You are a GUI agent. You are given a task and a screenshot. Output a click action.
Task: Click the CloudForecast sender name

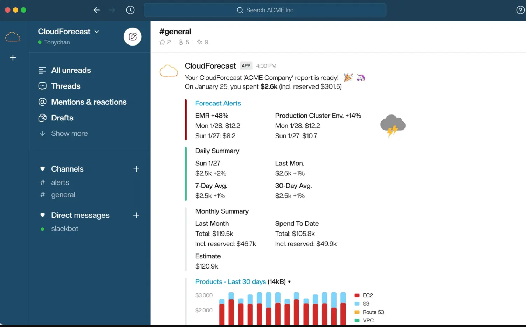coord(210,66)
